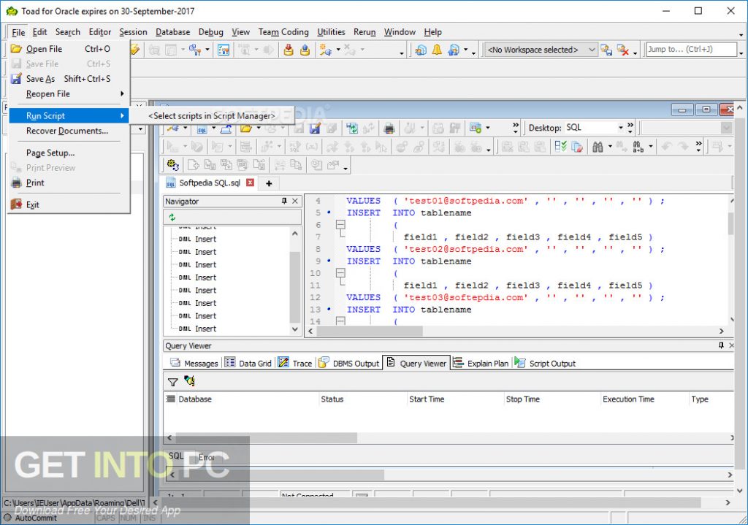Click the green checkmarks list icon
748x525 pixels.
560,147
